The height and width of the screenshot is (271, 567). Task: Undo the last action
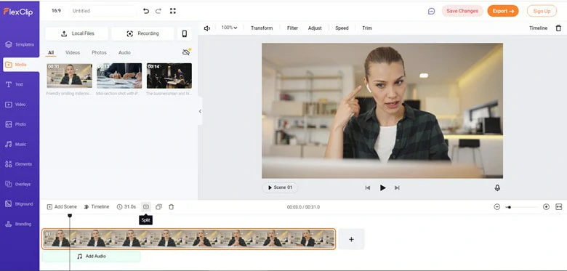tap(146, 11)
